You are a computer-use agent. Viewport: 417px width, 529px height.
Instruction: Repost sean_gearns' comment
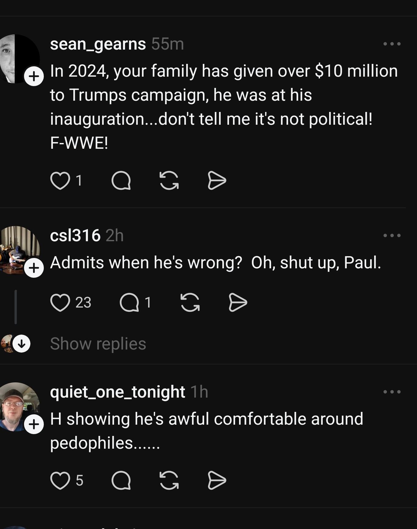coord(169,180)
